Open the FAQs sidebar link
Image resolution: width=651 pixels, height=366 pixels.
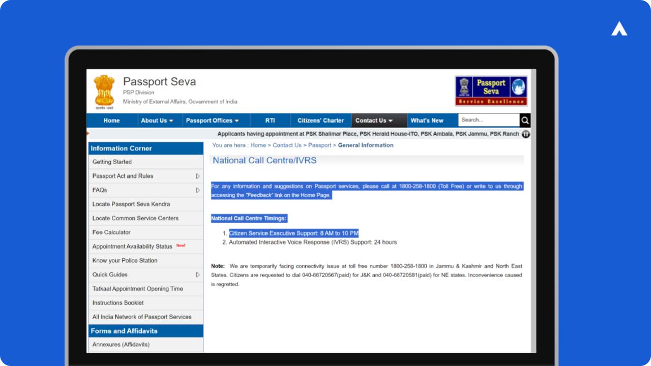[100, 190]
